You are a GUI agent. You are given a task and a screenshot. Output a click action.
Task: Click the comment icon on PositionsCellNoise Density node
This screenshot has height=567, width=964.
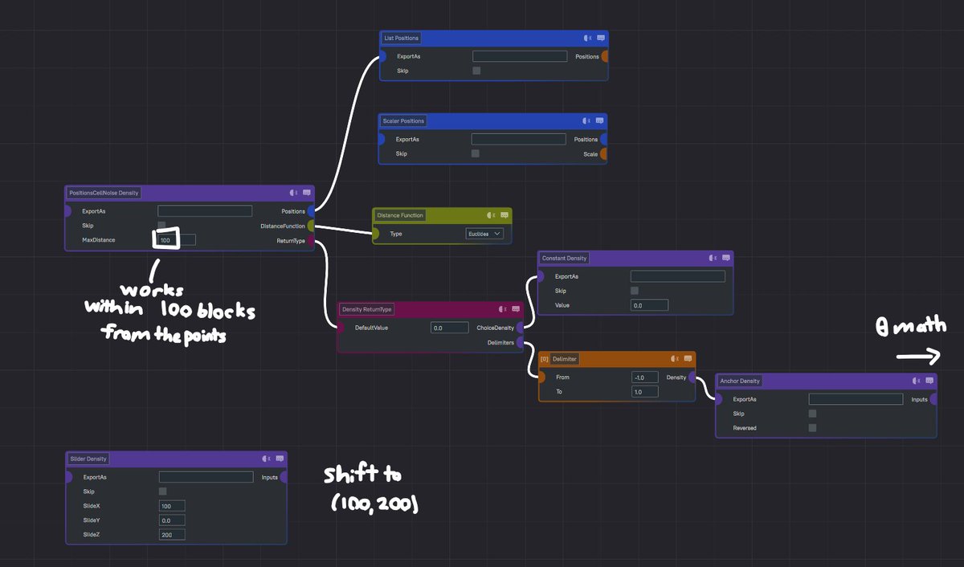tap(307, 193)
